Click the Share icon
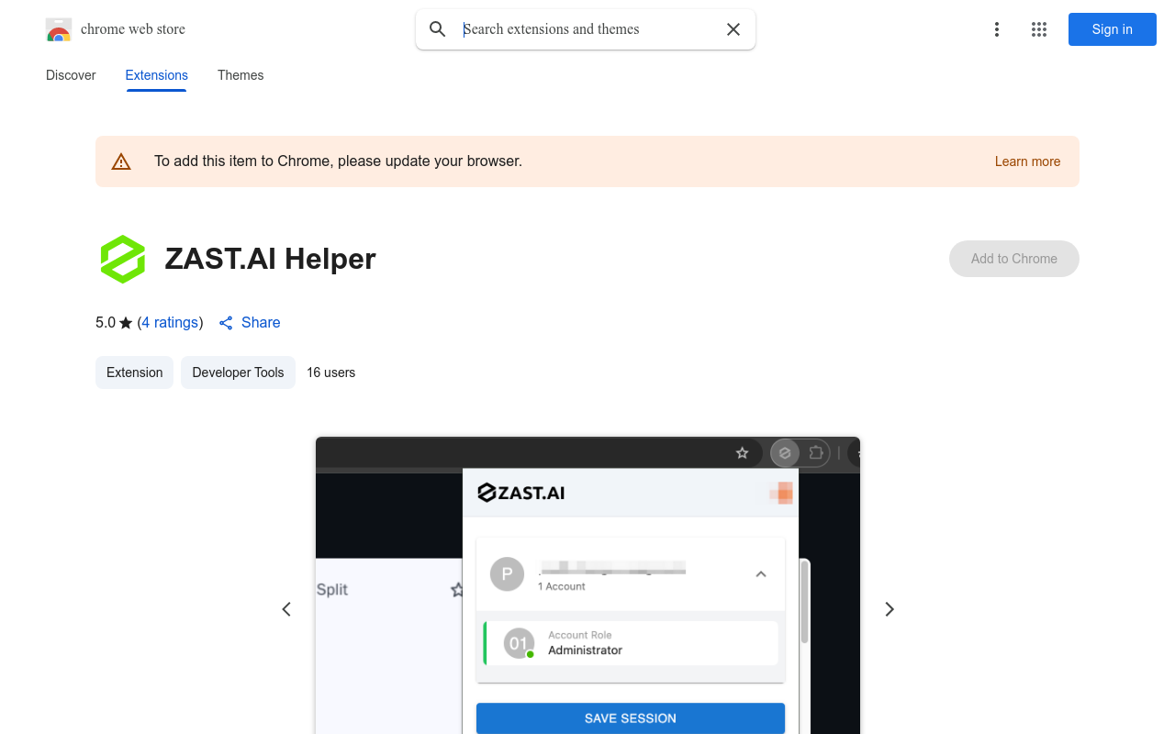 point(226,323)
